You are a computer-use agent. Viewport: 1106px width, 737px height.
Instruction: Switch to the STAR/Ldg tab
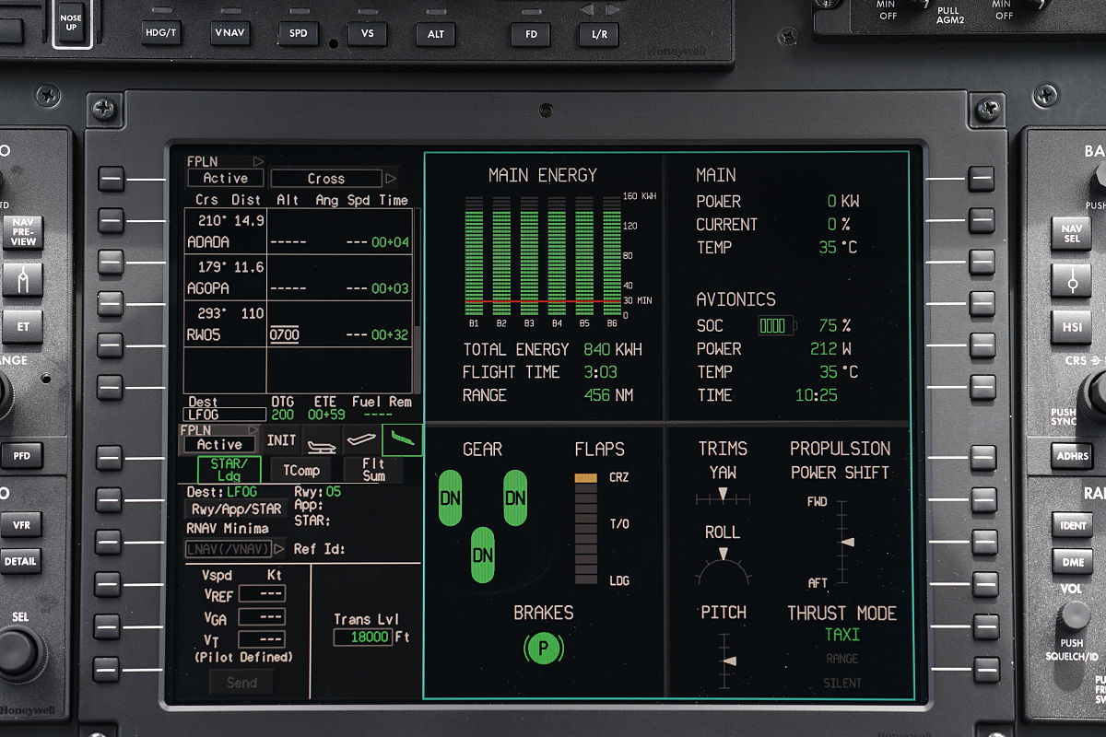pyautogui.click(x=229, y=470)
